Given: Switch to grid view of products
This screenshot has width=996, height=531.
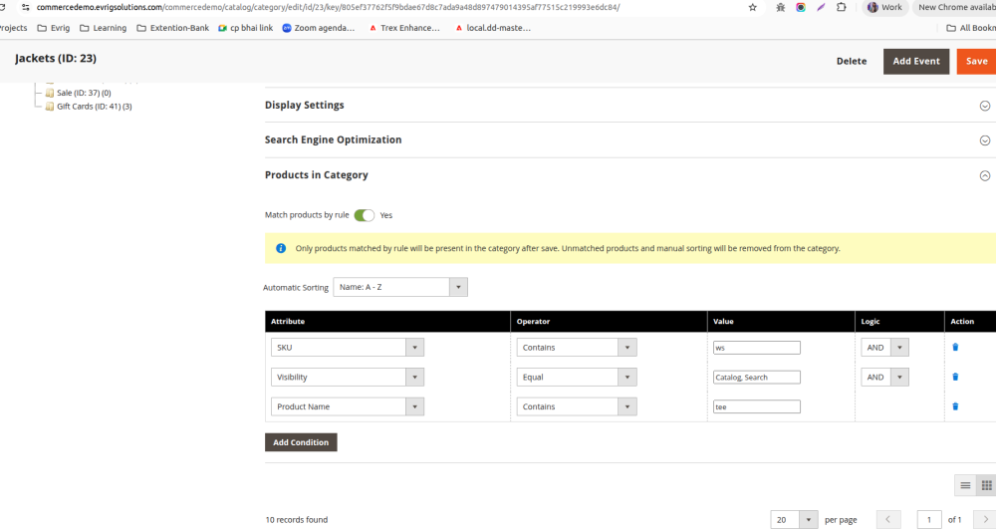Looking at the screenshot, I should coord(987,485).
